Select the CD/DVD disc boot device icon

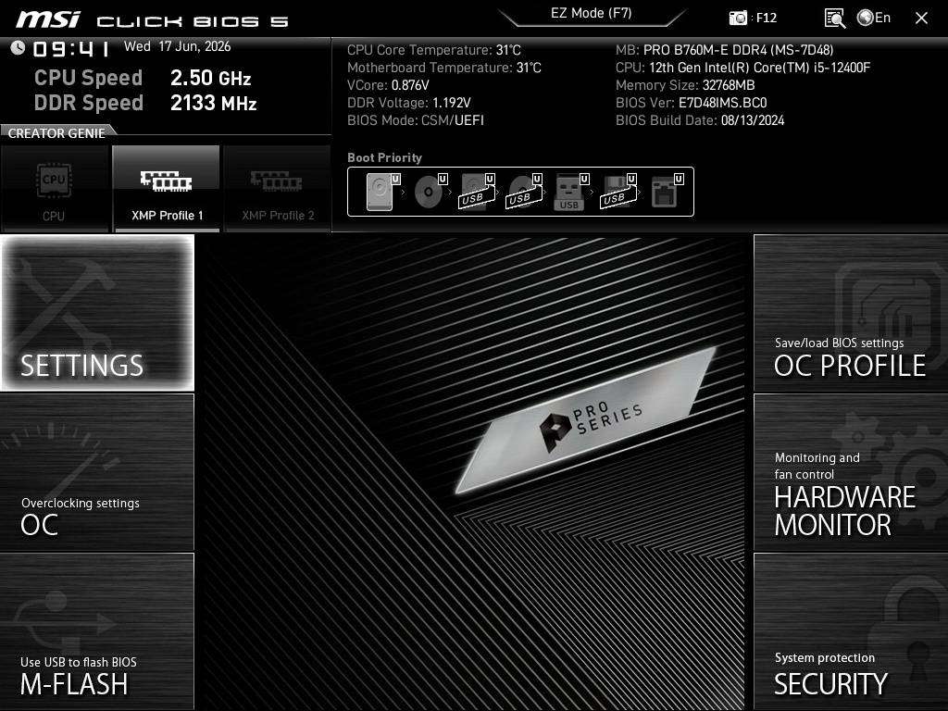pos(430,192)
